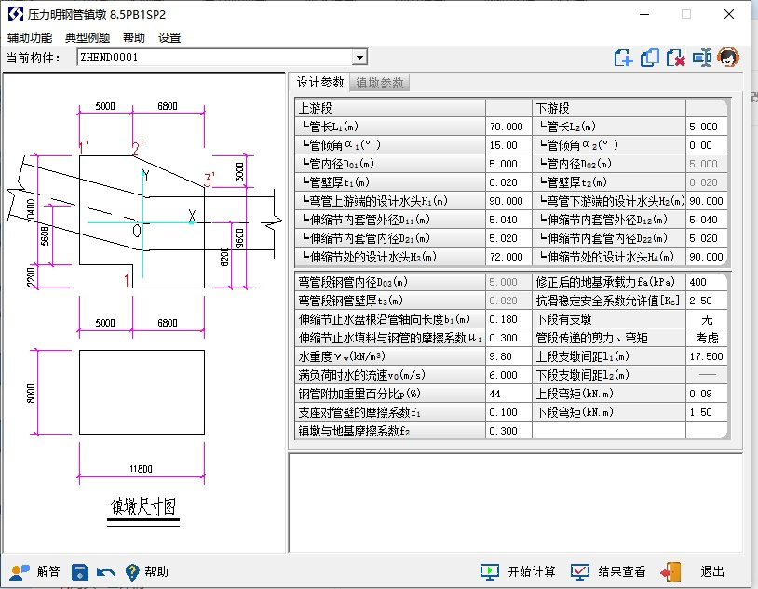Select 钢管附加重量百分比 value 44
This screenshot has width=758, height=589.
(508, 394)
